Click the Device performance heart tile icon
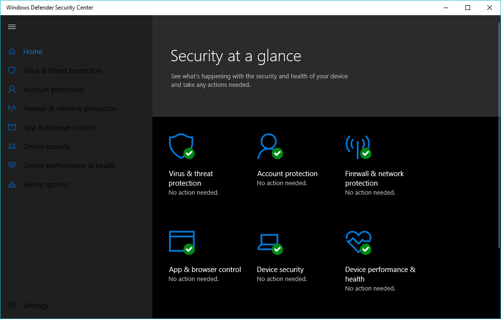501x319 pixels. click(358, 242)
